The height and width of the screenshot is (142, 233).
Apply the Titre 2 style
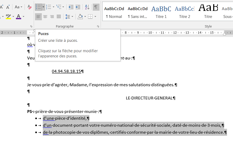click(184, 12)
